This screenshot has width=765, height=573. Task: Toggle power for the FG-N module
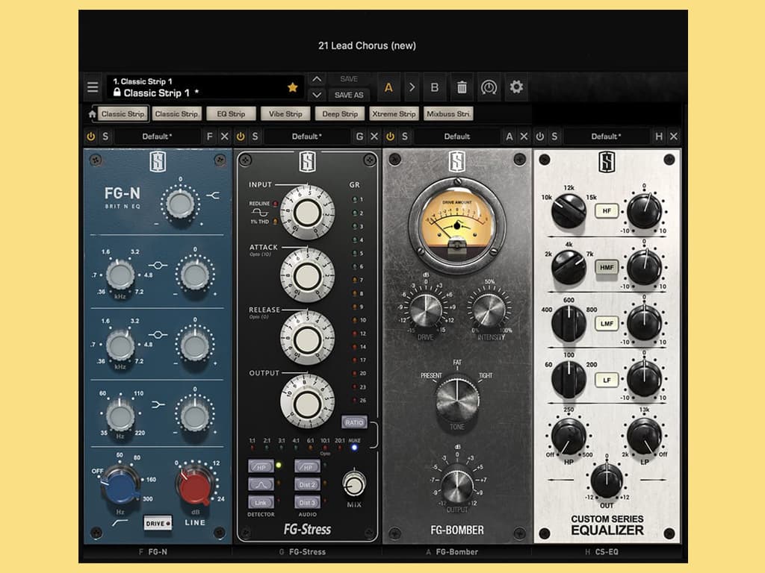(90, 137)
